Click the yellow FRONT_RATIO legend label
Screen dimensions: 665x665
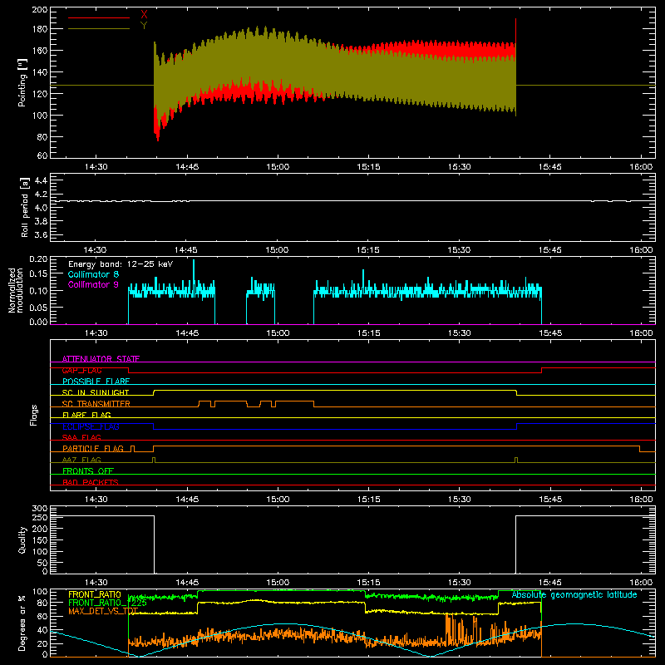coord(95,594)
